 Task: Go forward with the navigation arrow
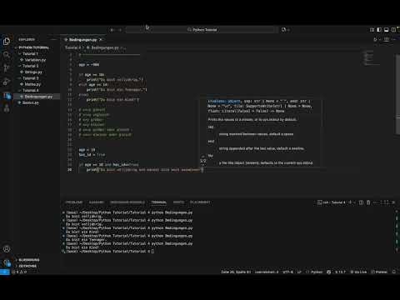point(120,30)
